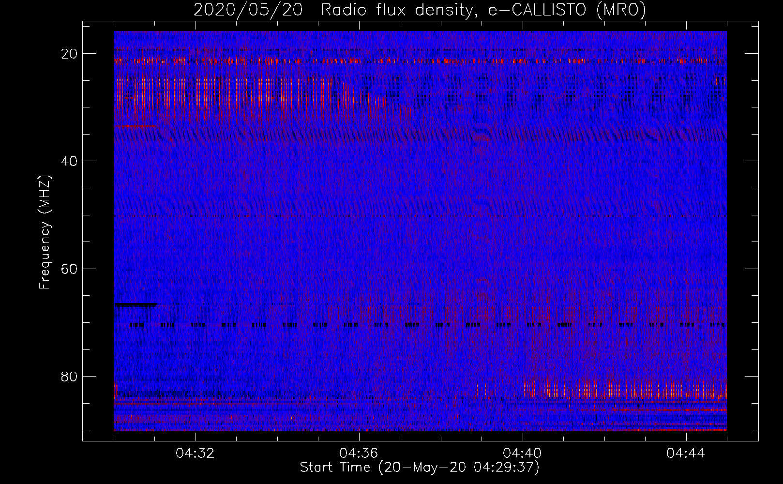Click the plot title '2020/05/20 Radio flux density, e-CALLISTO (MRO)'
The image size is (783, 484).
click(x=420, y=10)
